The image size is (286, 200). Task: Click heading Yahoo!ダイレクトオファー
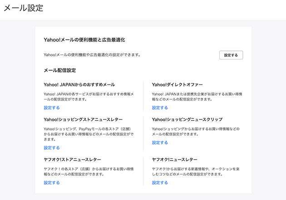click(177, 85)
